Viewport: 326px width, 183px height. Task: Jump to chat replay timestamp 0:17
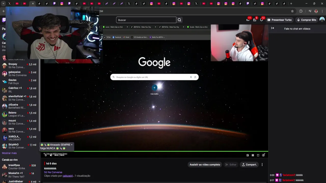pos(272,180)
